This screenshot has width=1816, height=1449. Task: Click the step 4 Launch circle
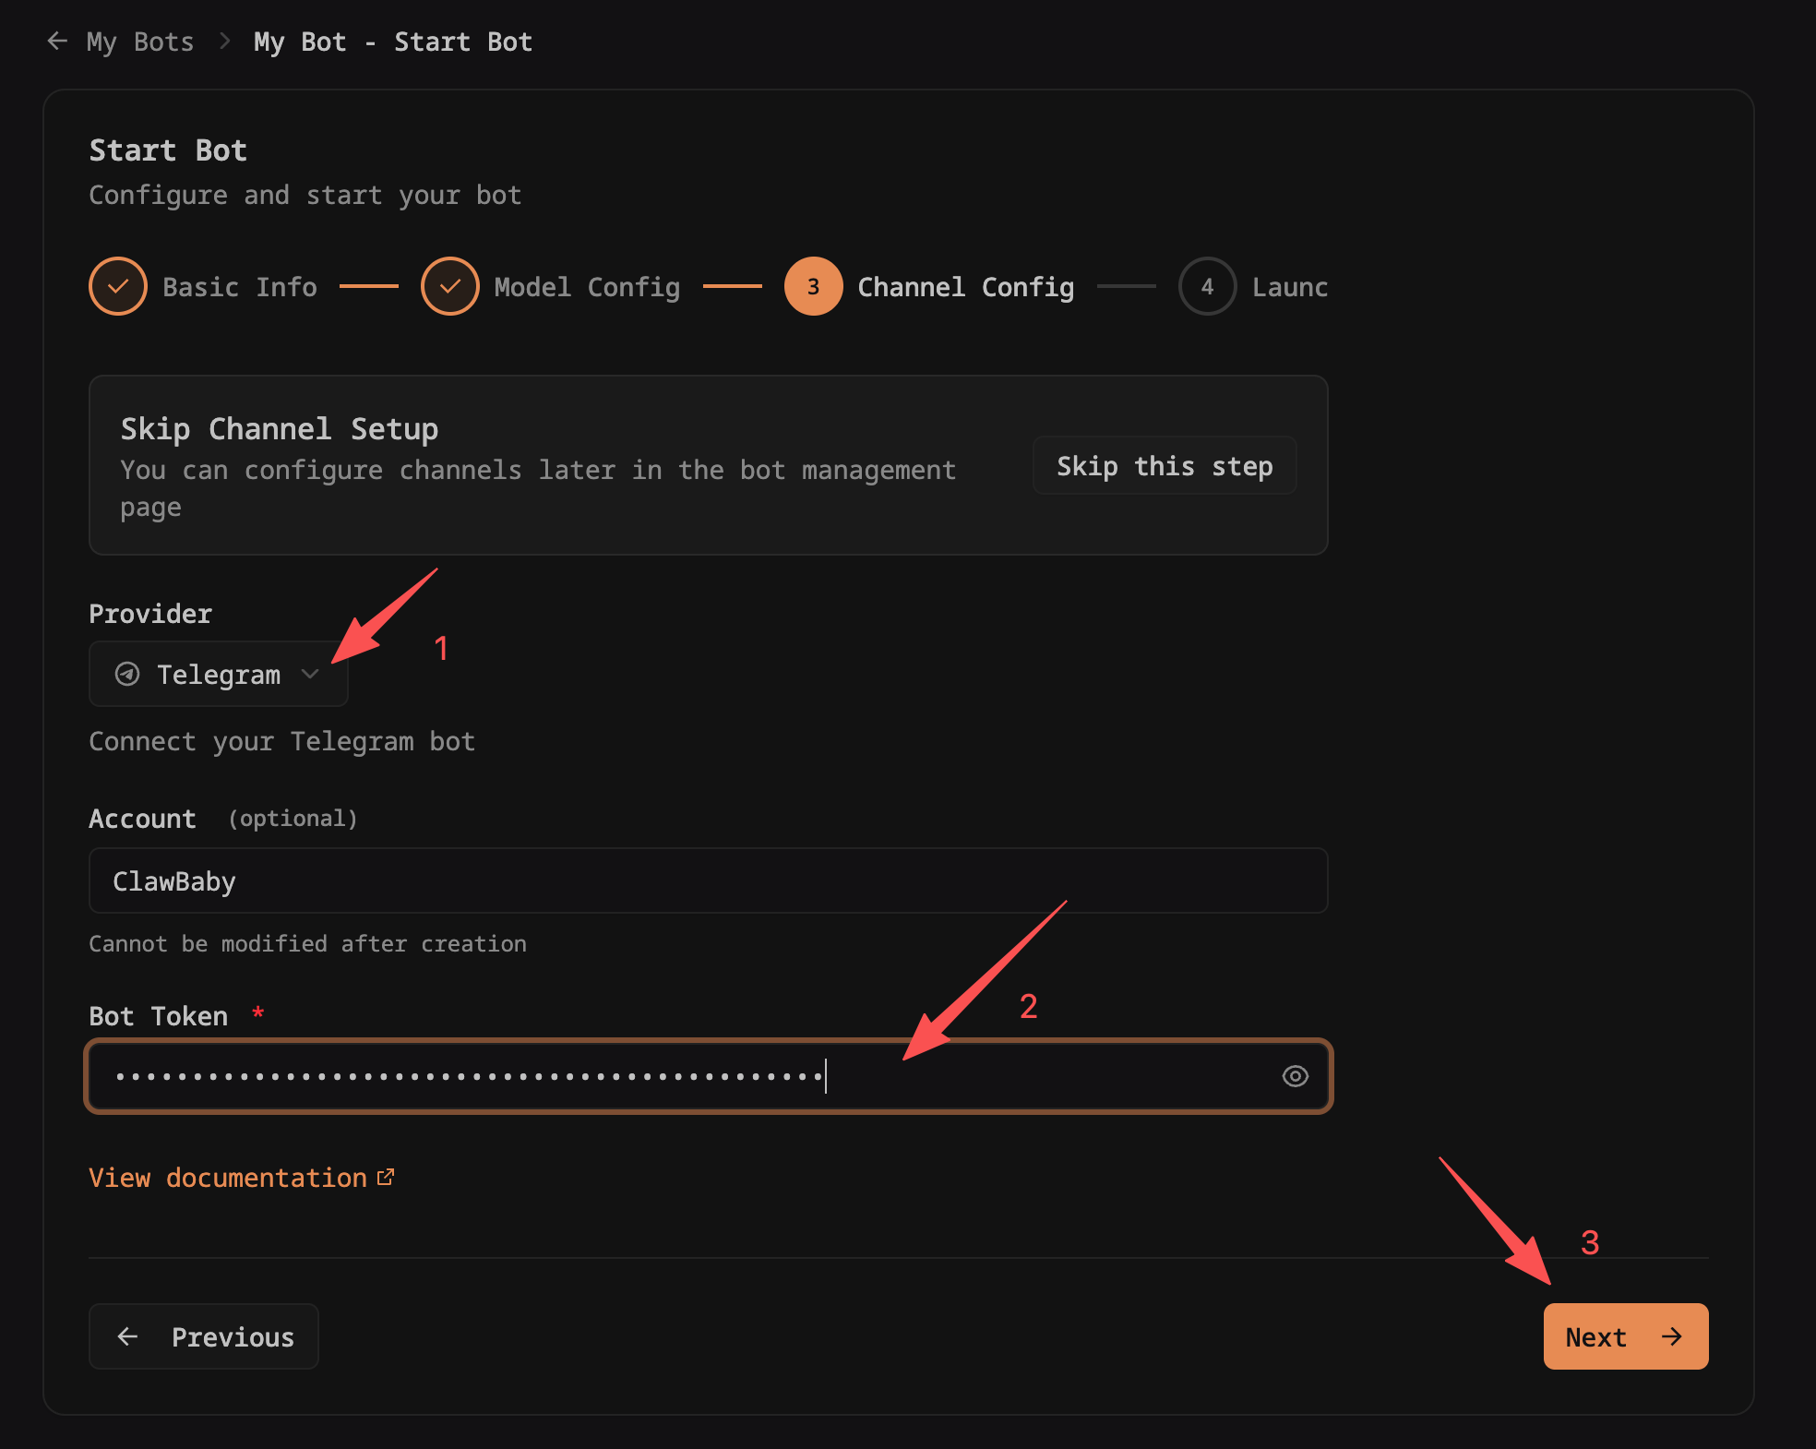click(1206, 286)
